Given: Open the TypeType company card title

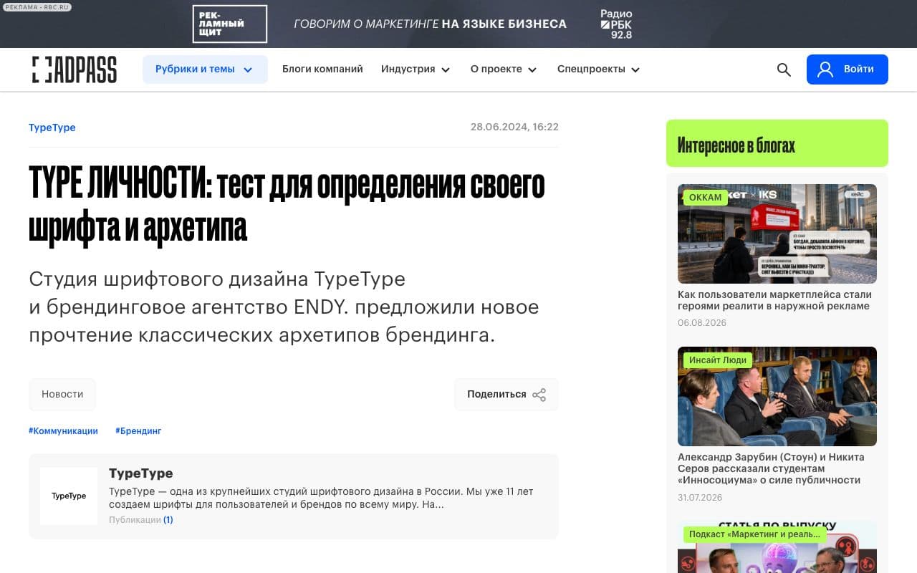Looking at the screenshot, I should [x=141, y=473].
